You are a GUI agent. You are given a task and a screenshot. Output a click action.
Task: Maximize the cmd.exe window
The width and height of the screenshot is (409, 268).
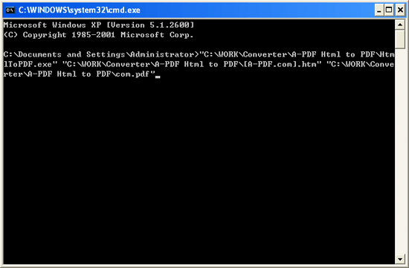(x=389, y=10)
